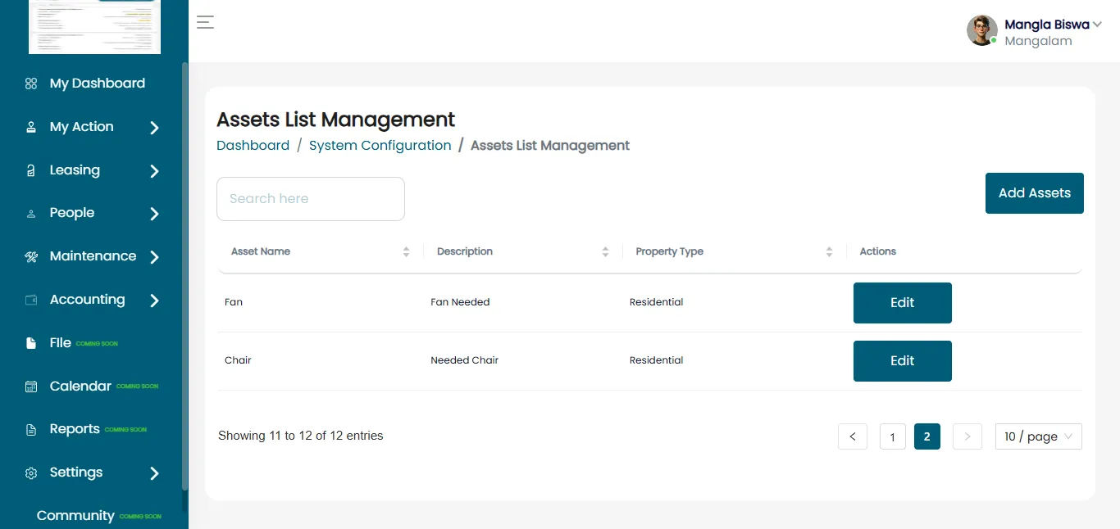Expand the Leasing submenu chevron

[x=154, y=171]
